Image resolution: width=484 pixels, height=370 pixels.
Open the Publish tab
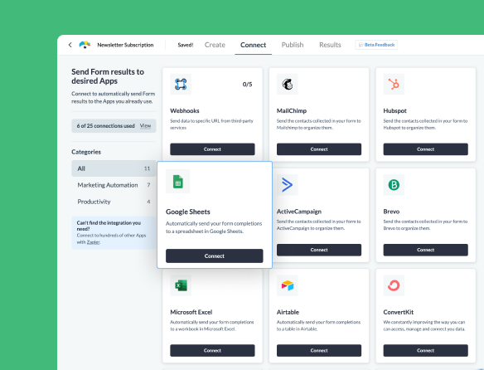[x=293, y=45]
